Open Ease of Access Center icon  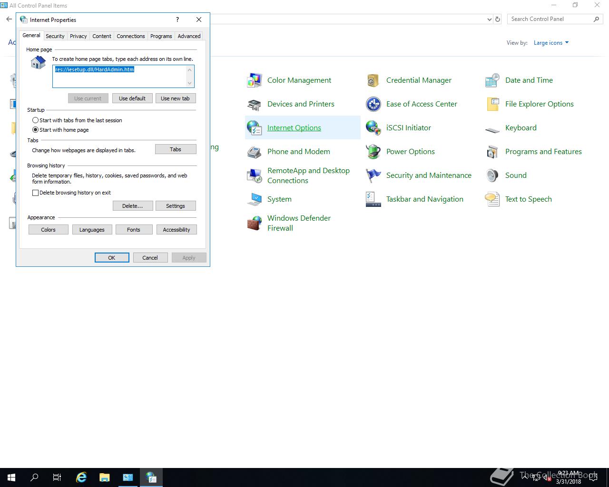tap(373, 104)
